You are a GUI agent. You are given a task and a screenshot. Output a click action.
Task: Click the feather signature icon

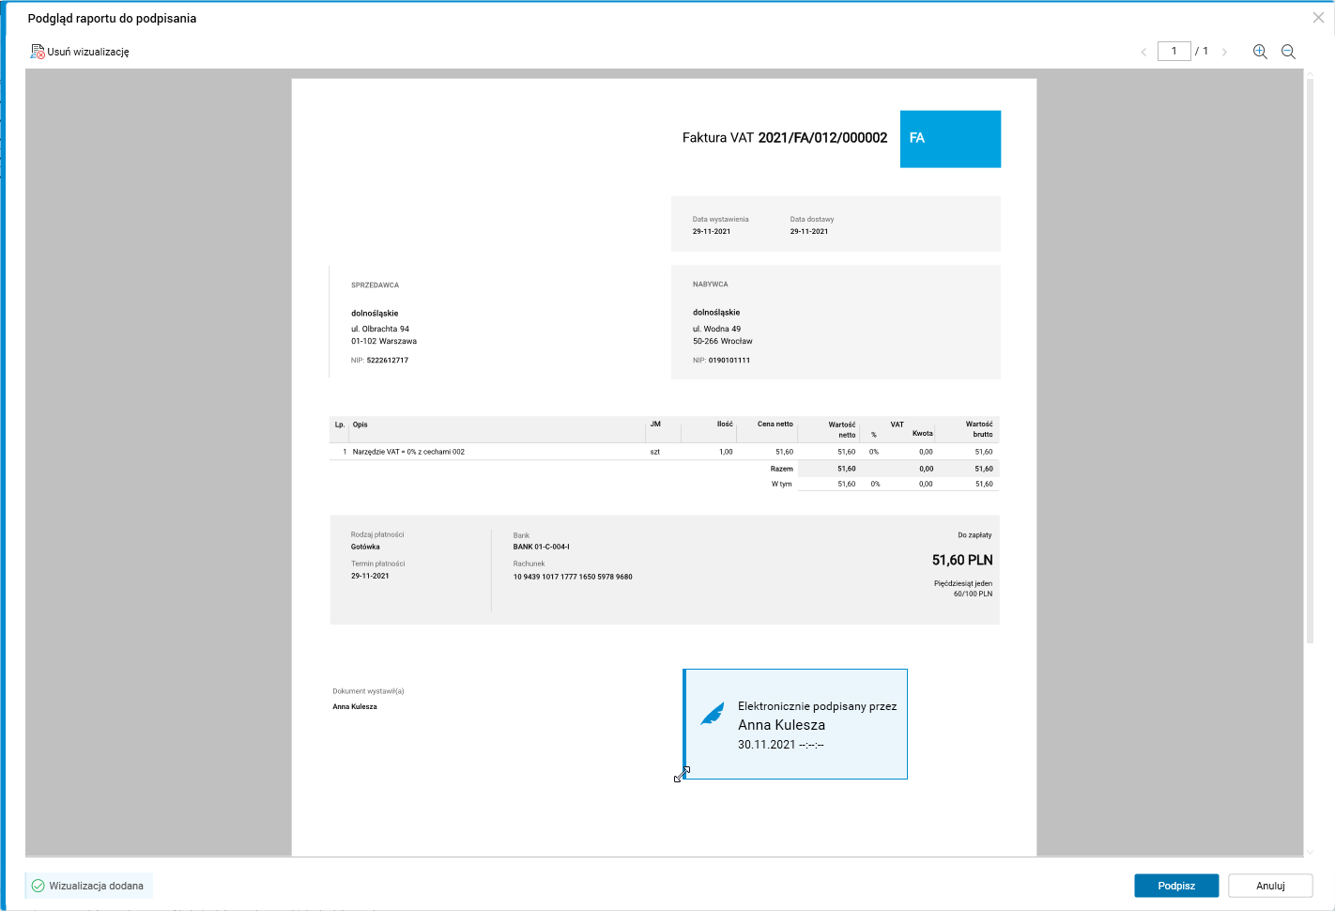(x=713, y=715)
